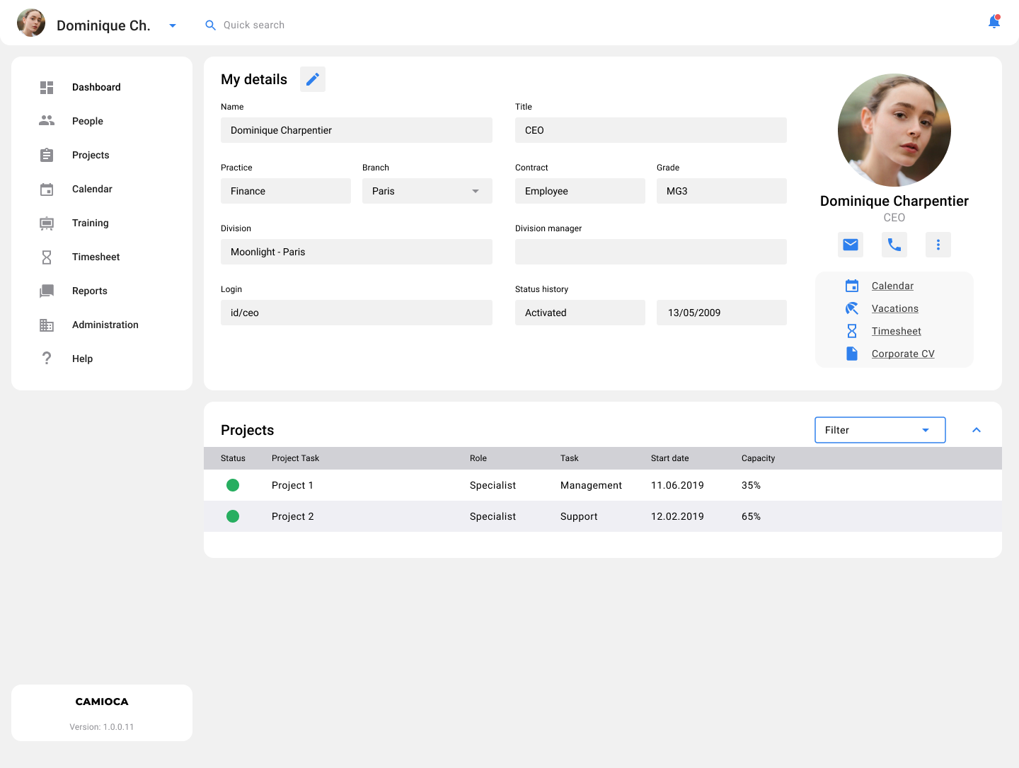Open the Corporate CV link
Viewport: 1019px width, 768px height.
click(903, 354)
